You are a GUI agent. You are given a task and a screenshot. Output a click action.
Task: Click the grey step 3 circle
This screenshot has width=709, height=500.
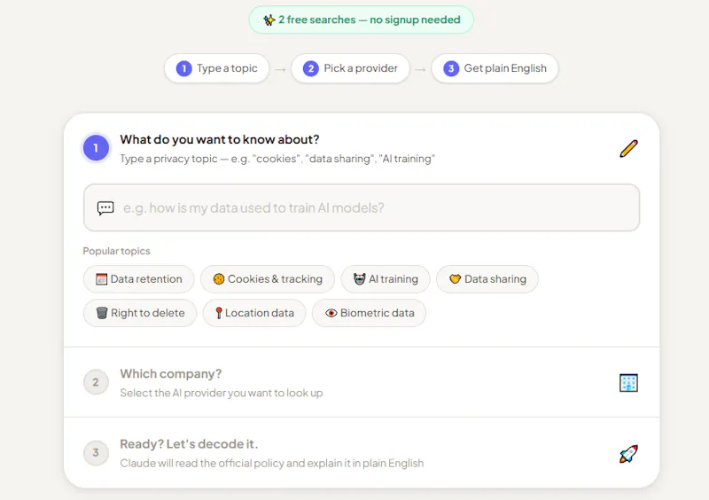96,452
